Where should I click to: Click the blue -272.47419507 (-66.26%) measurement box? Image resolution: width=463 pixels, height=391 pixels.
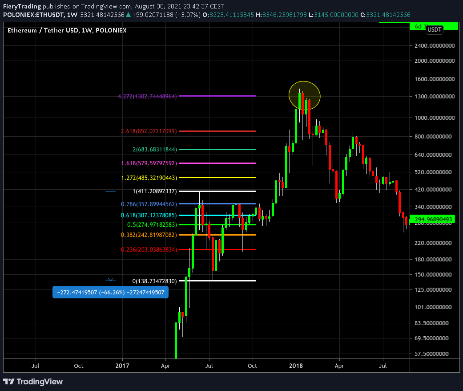tap(110, 292)
